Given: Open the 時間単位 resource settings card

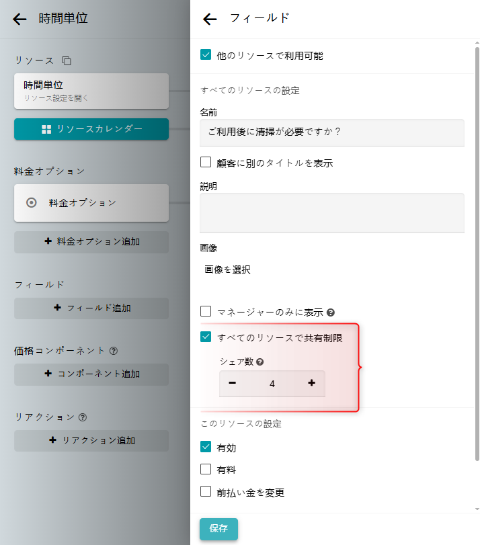Looking at the screenshot, I should point(91,91).
